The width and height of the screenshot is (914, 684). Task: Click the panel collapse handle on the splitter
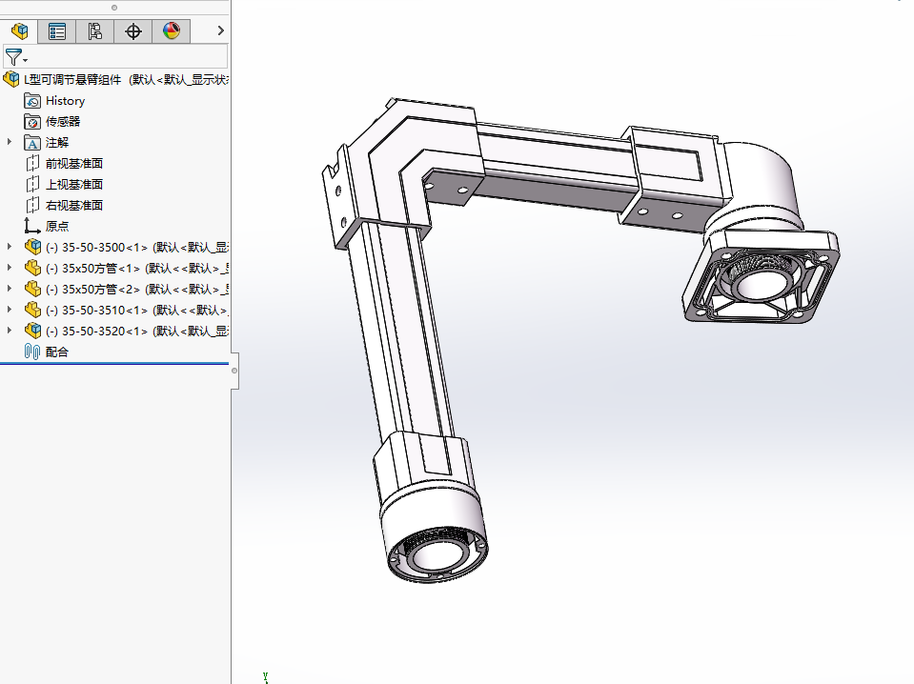(234, 371)
